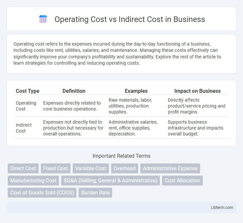Click 'Raw materials, labor, utilities' examples cell
This screenshot has width=243, height=223.
[x=136, y=106]
